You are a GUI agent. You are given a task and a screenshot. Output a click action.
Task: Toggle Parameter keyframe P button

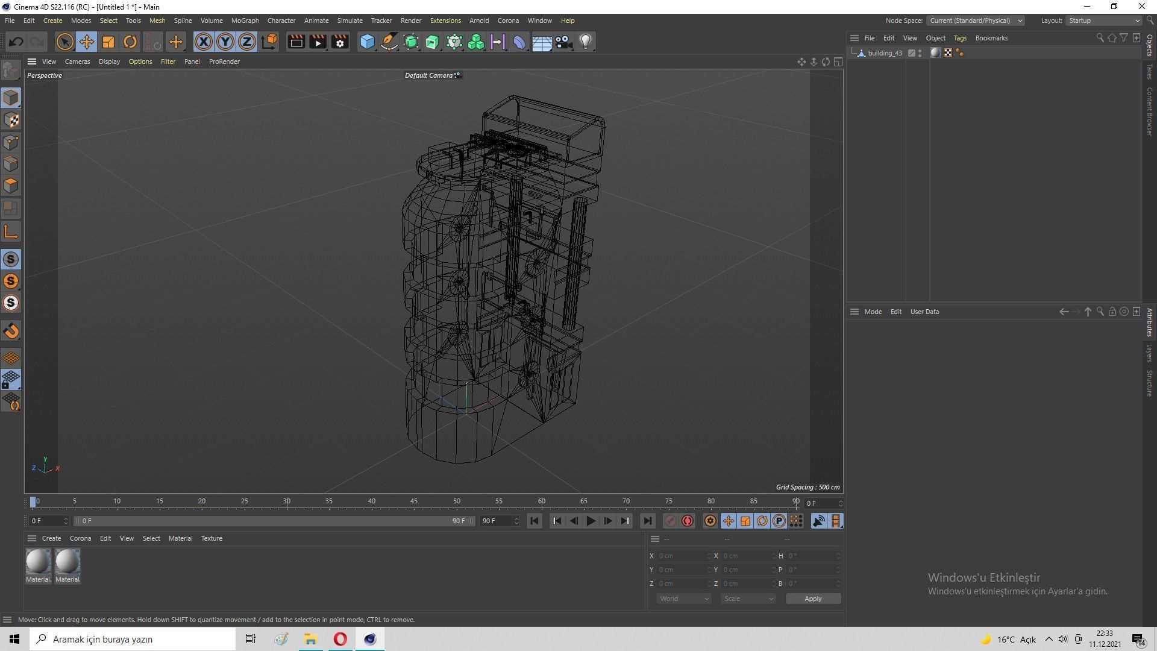tap(779, 521)
